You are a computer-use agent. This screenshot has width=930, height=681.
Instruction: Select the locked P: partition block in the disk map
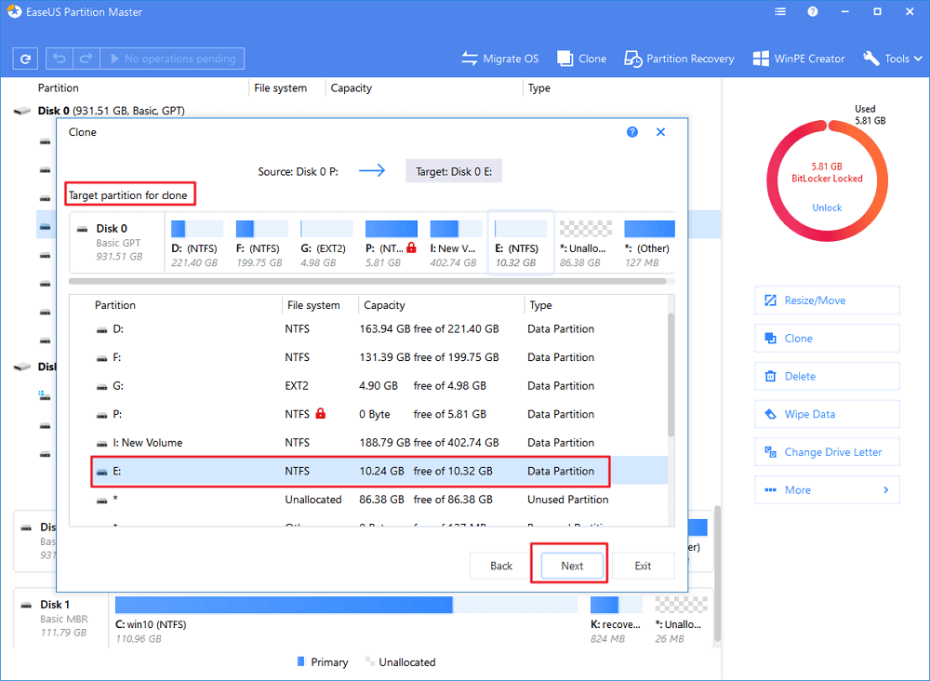[x=391, y=243]
